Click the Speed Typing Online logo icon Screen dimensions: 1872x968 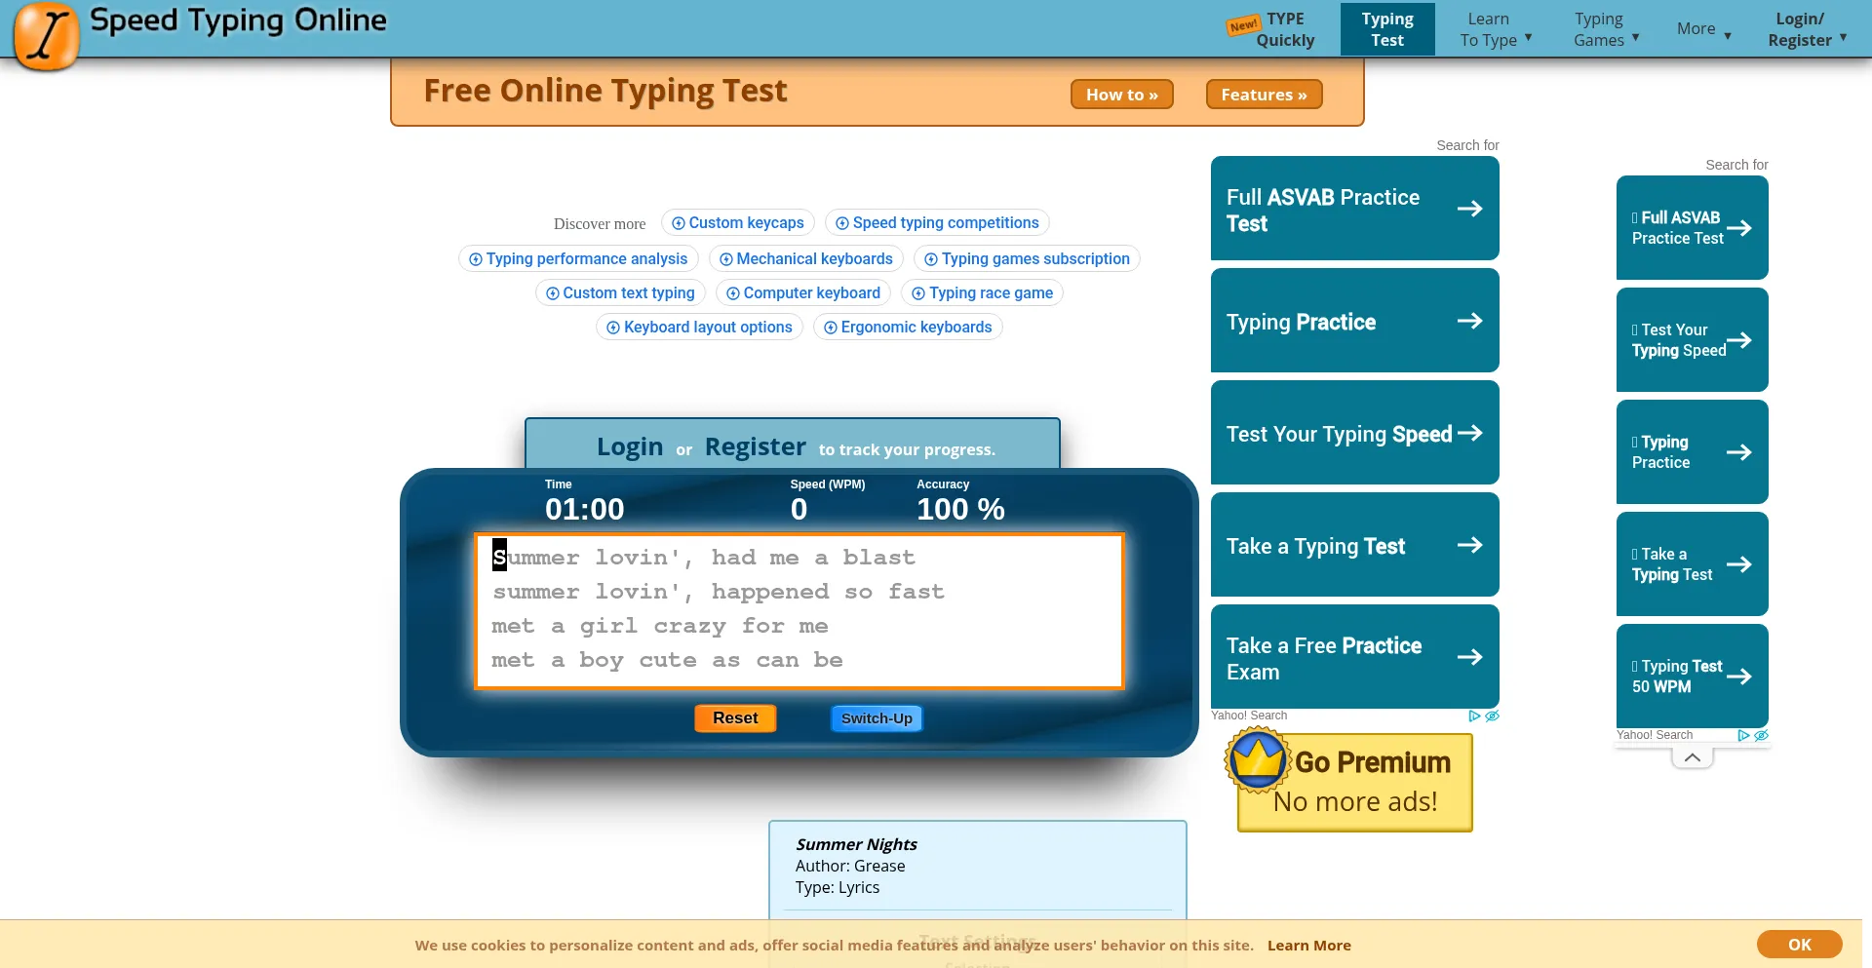click(45, 37)
